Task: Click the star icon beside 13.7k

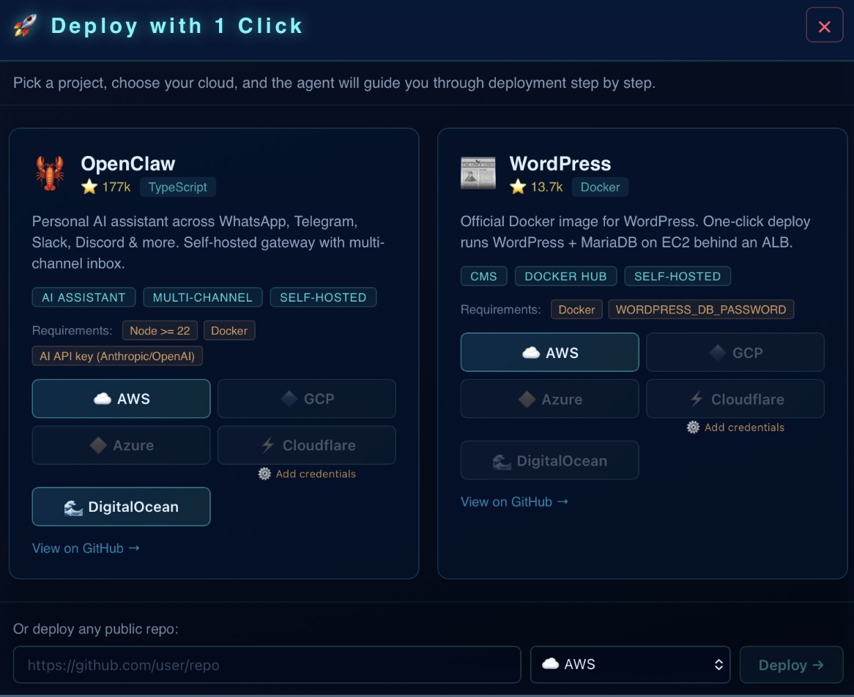Action: click(x=518, y=187)
